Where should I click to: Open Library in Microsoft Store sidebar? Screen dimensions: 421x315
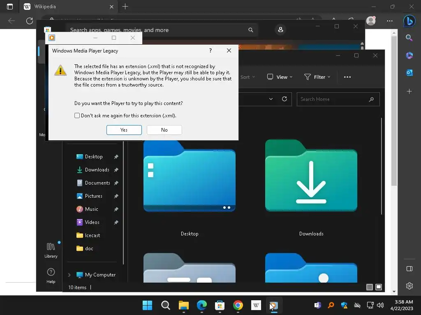click(x=51, y=250)
